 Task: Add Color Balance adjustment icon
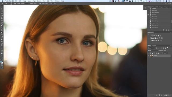click(x=153, y=38)
